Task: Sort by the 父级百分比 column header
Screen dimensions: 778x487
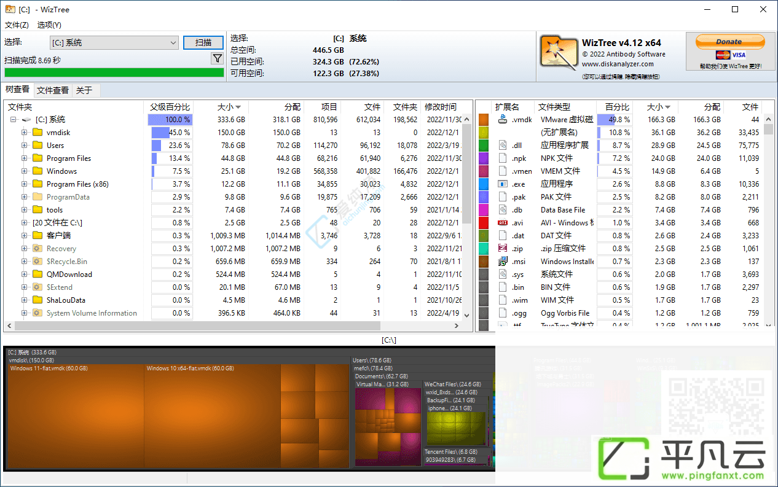Action: click(x=170, y=107)
